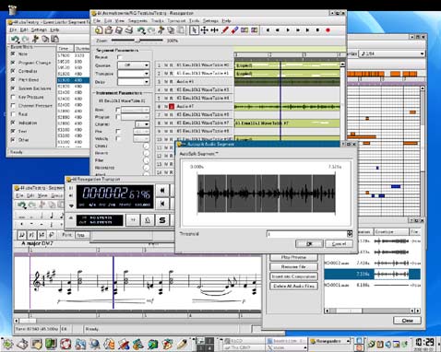441x352 pixels.
Task: Open the Segments menu in main window
Action: pyautogui.click(x=137, y=20)
